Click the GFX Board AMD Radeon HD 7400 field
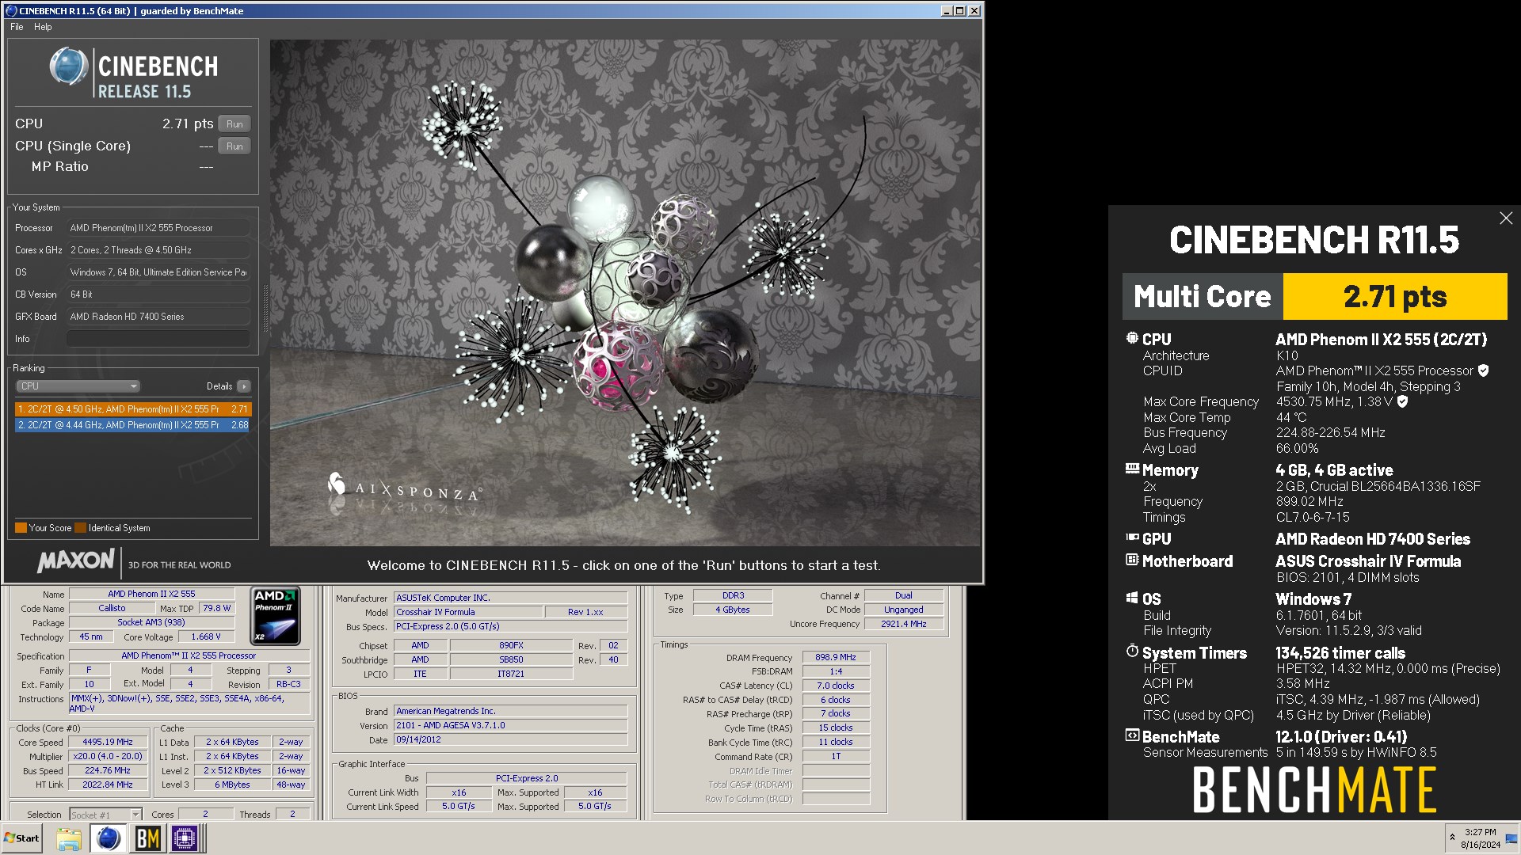The height and width of the screenshot is (855, 1521). [158, 317]
